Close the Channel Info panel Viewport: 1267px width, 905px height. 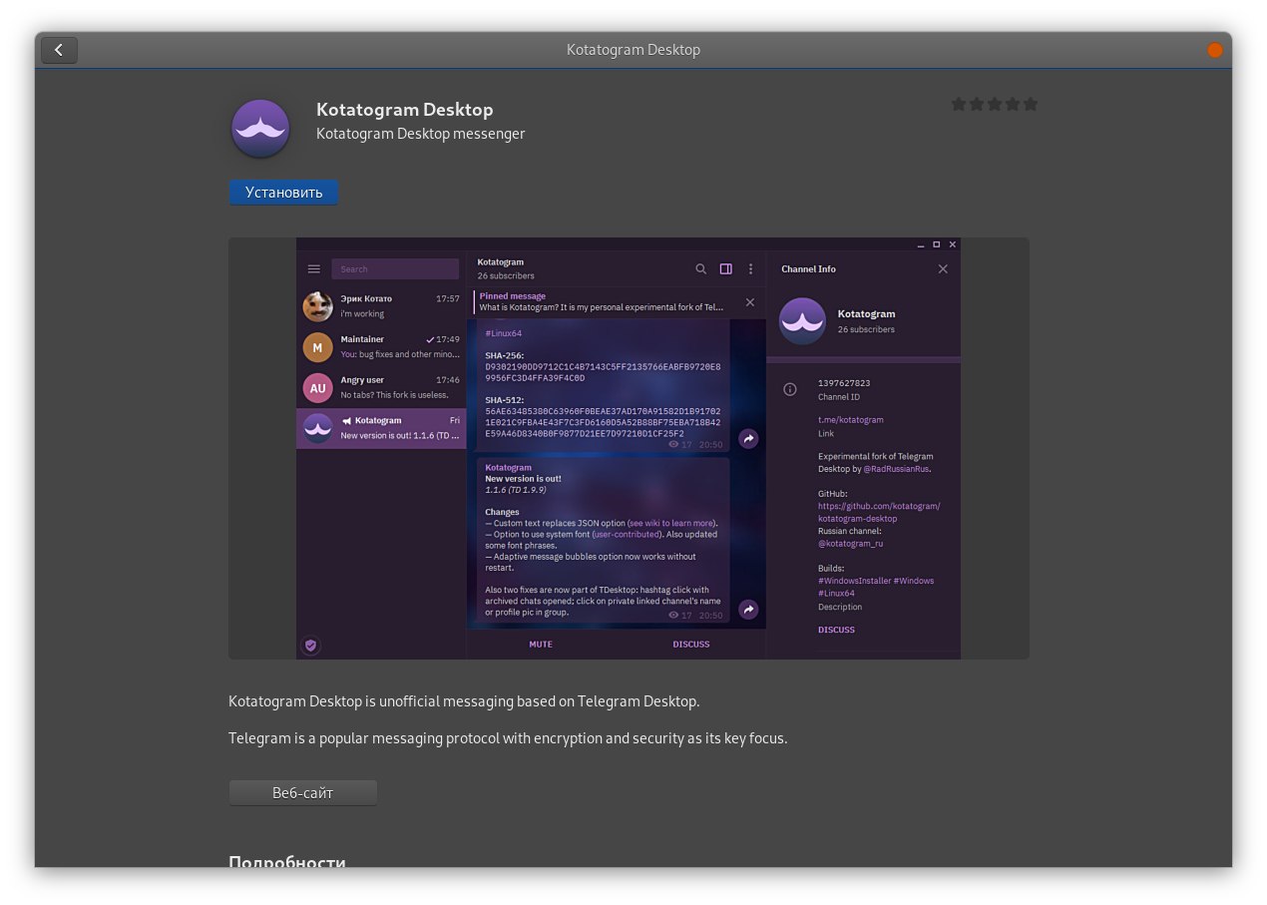tap(943, 269)
